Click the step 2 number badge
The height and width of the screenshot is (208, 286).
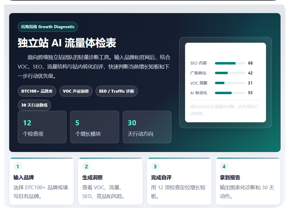[x=86, y=167]
